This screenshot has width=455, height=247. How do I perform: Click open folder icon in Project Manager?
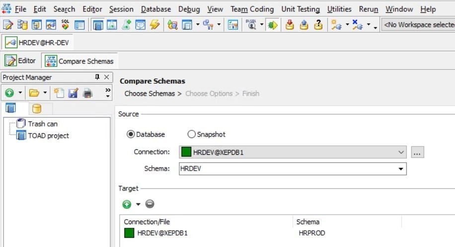[34, 93]
